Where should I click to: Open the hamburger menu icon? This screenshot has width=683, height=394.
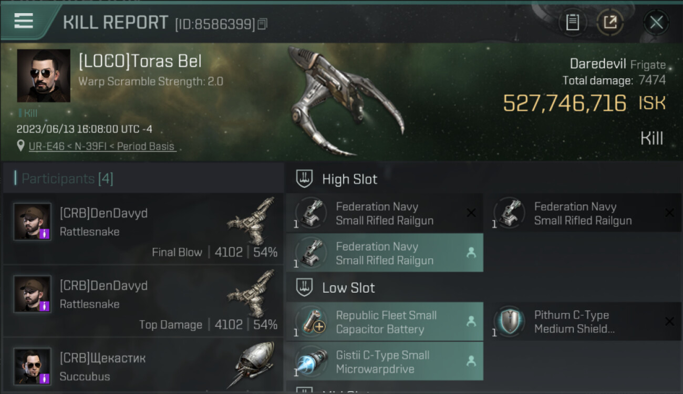(x=23, y=22)
